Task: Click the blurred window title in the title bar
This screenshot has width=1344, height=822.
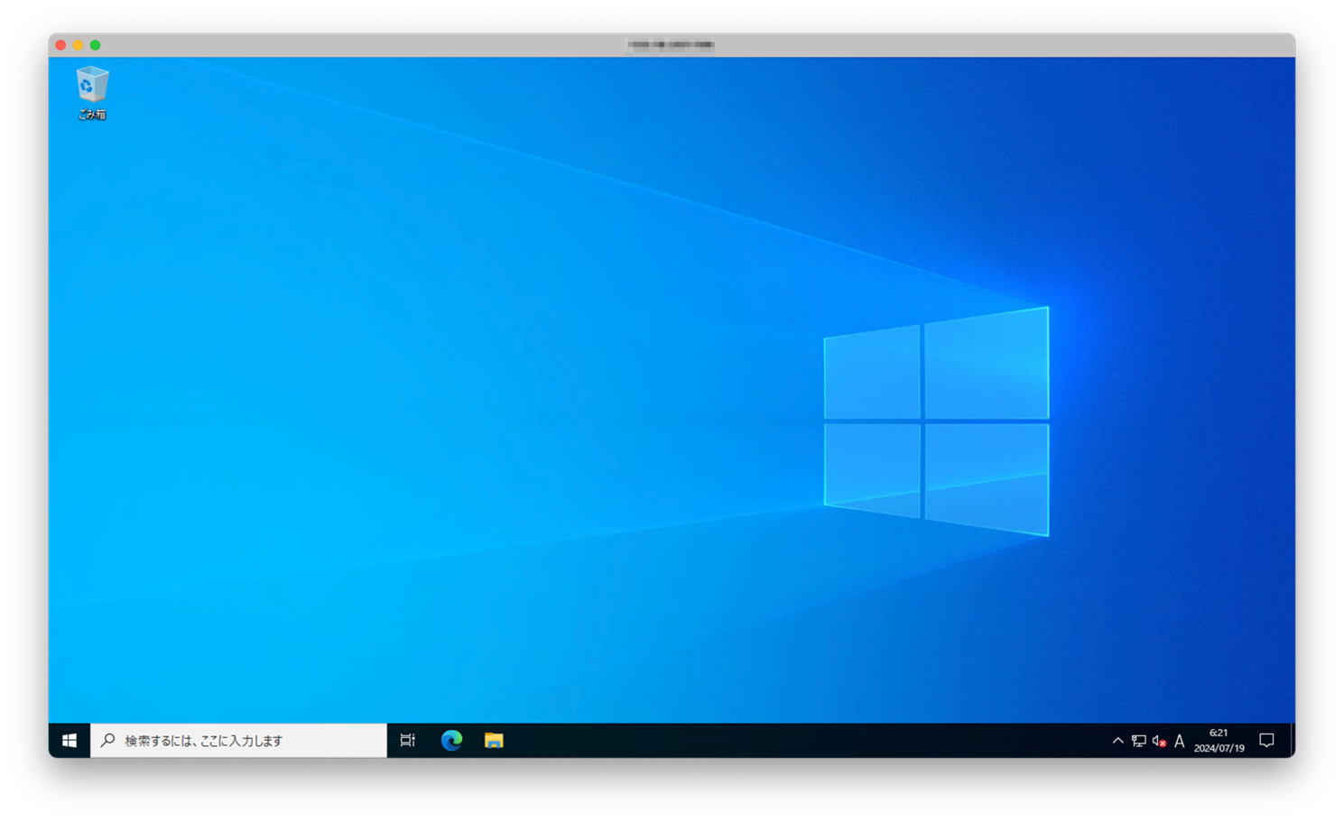Action: coord(671,45)
